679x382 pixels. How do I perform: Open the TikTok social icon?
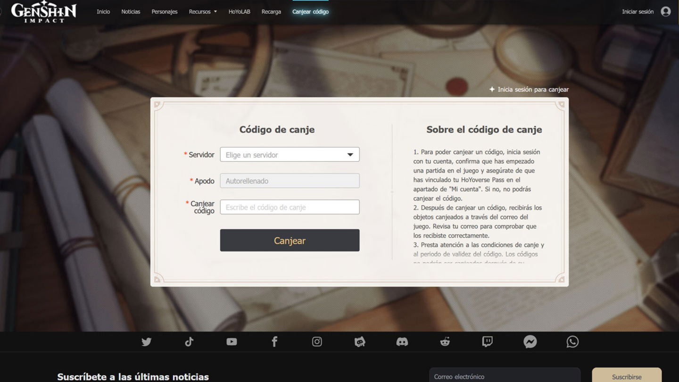point(189,342)
